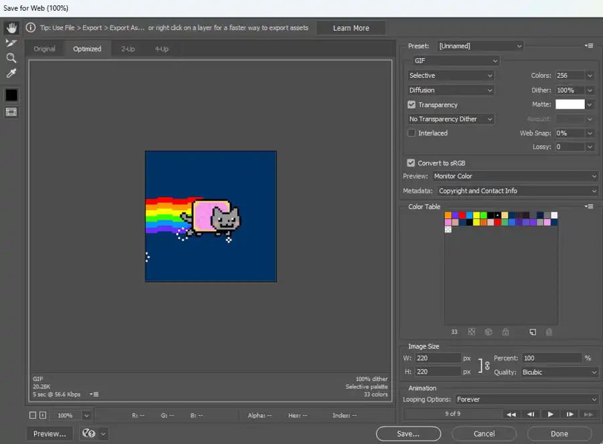
Task: Click the web-shift colors cube icon
Action: tap(488, 331)
